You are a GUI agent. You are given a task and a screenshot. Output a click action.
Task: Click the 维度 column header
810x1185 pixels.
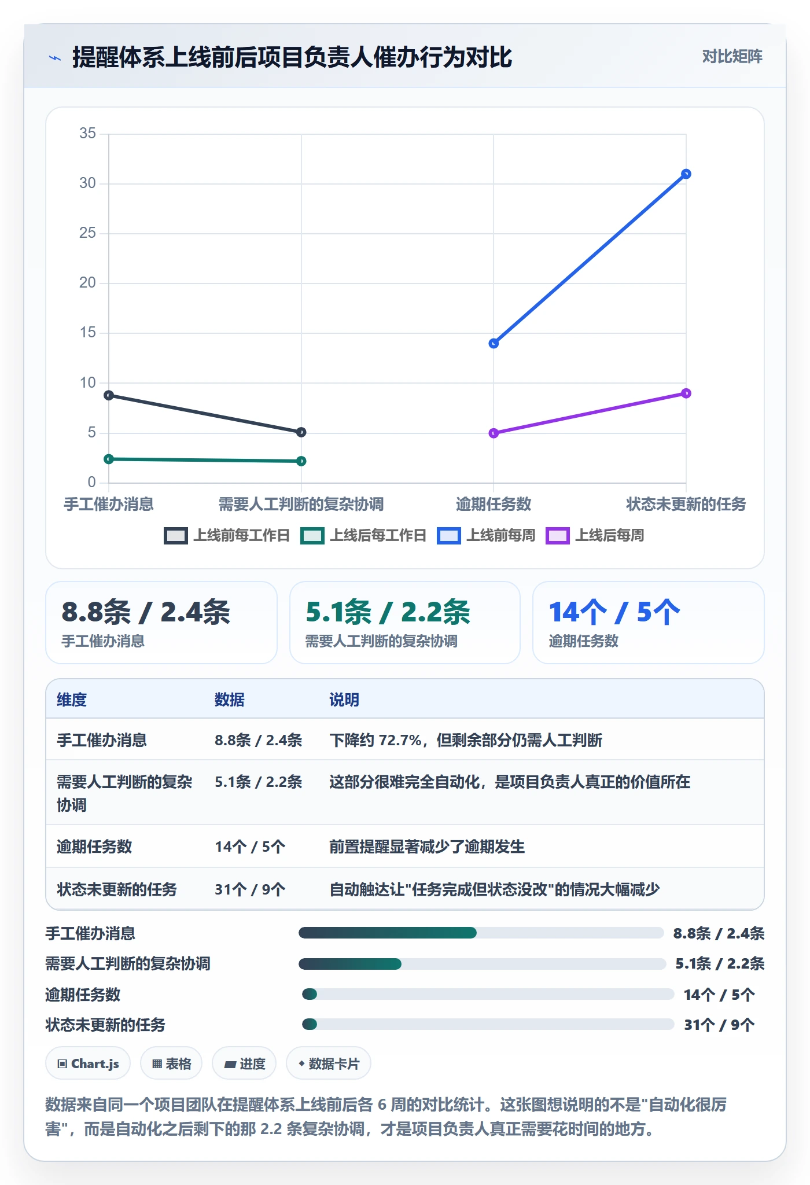click(72, 700)
